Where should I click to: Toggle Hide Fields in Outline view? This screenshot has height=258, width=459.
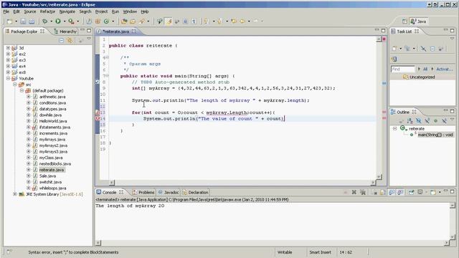(x=419, y=120)
